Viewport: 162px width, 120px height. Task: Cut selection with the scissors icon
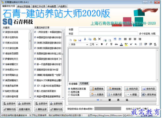[x=85, y=39]
